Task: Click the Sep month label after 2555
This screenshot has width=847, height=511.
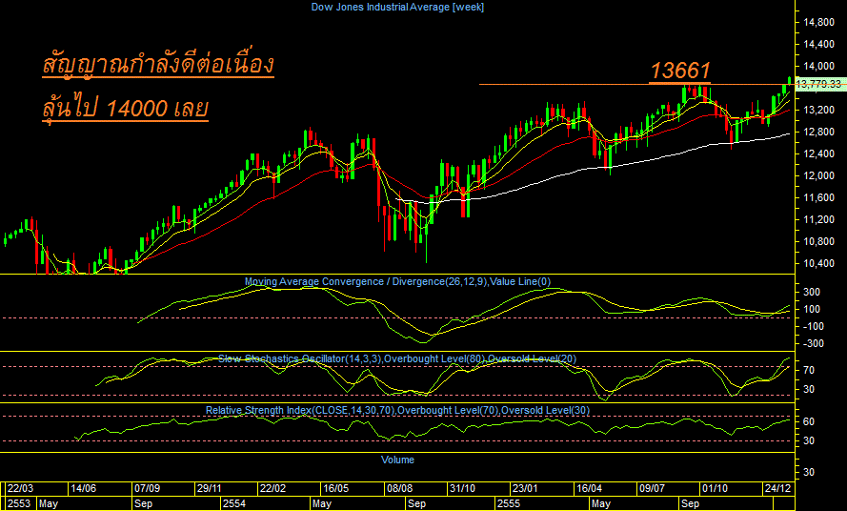Action: pos(691,504)
